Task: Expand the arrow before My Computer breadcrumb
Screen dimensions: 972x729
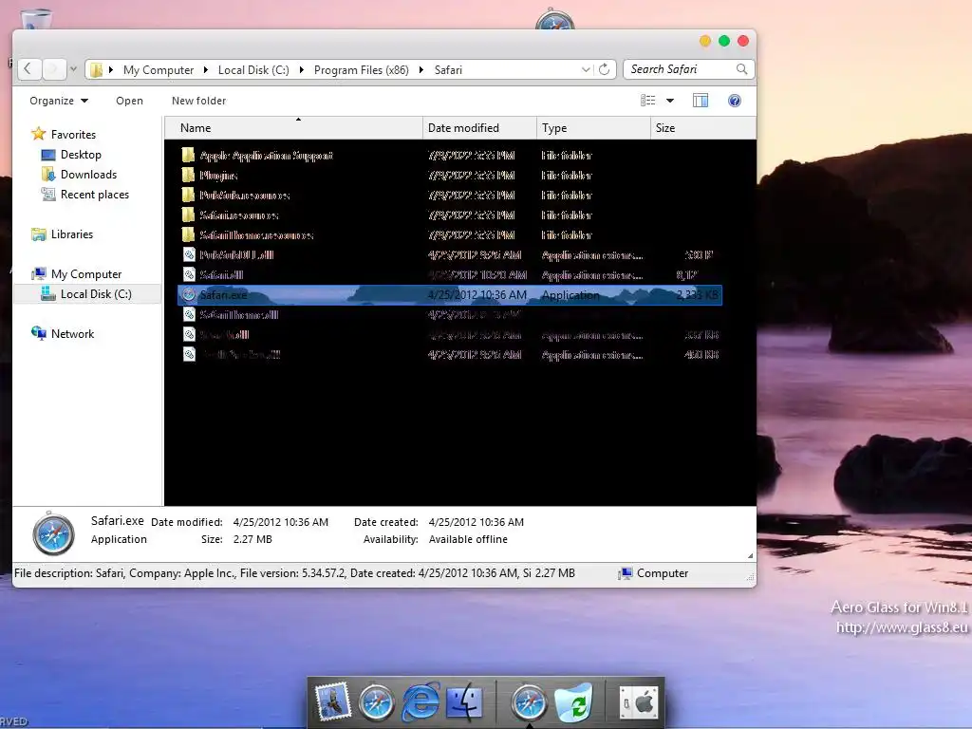Action: pos(111,70)
